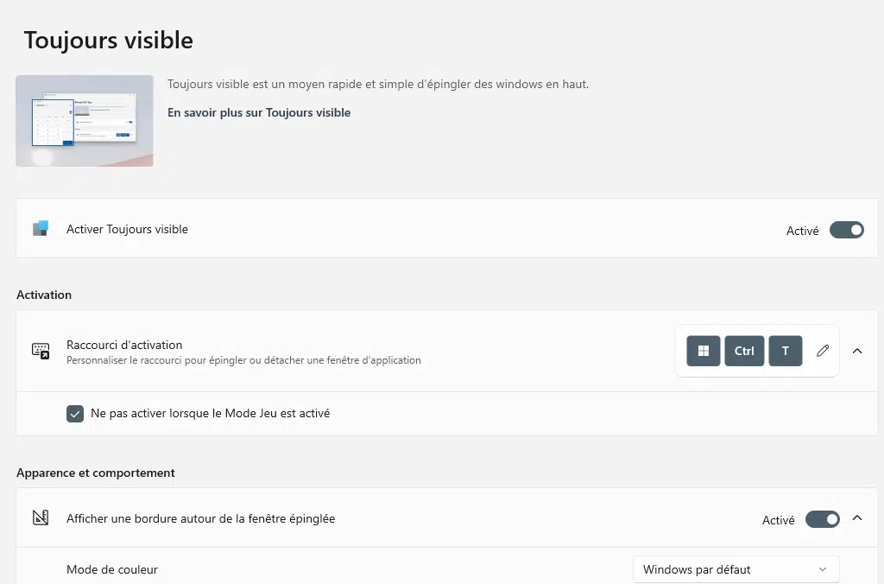Collapse the border settings section chevron

pos(857,517)
